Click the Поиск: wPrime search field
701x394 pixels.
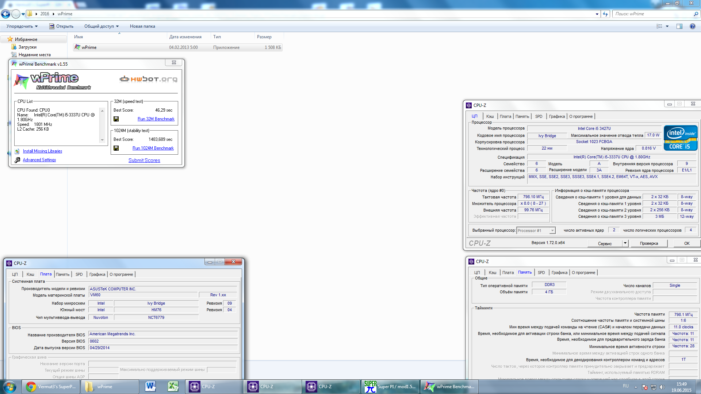coord(653,14)
